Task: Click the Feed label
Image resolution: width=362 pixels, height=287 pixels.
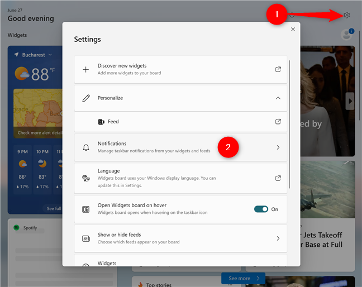Action: tap(113, 122)
